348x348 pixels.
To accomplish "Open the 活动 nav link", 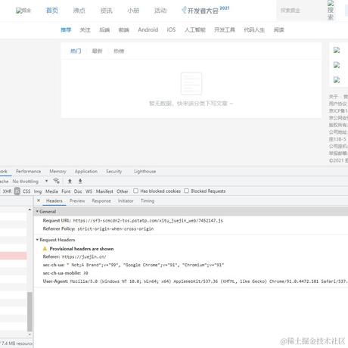I will tap(160, 11).
